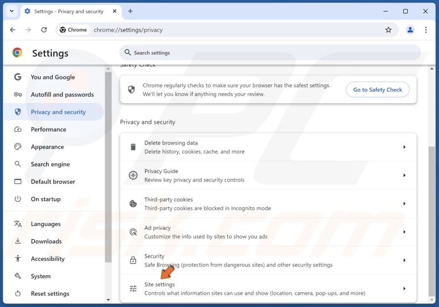
Task: Open You and Google section
Action: click(54, 77)
